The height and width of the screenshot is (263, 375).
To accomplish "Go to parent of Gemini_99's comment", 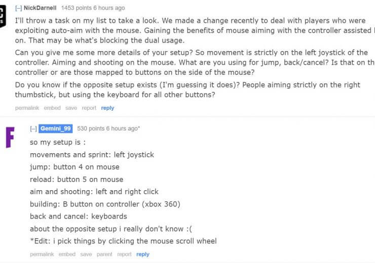I will tap(104, 254).
